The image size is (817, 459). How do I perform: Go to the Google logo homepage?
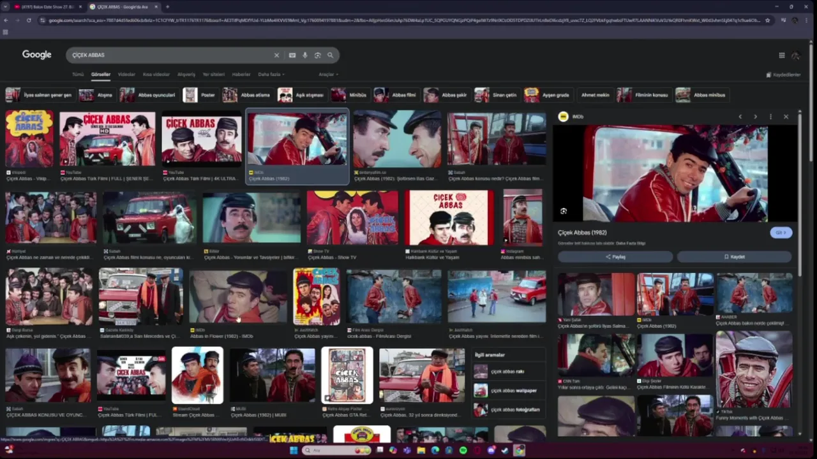pyautogui.click(x=37, y=55)
